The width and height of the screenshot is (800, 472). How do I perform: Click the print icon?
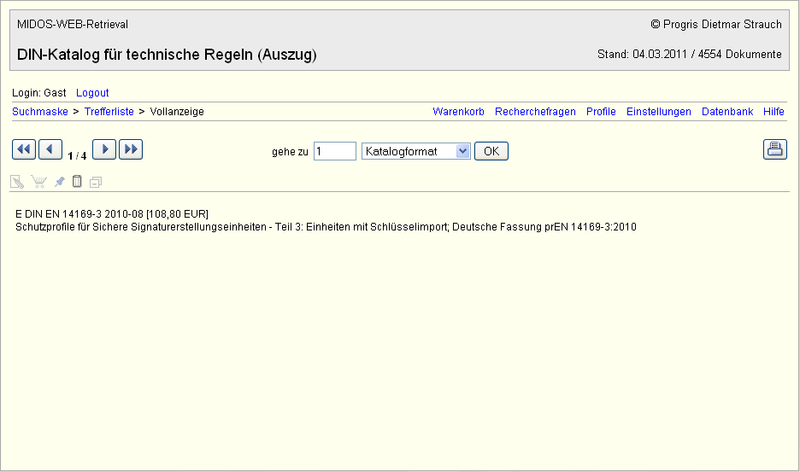774,150
